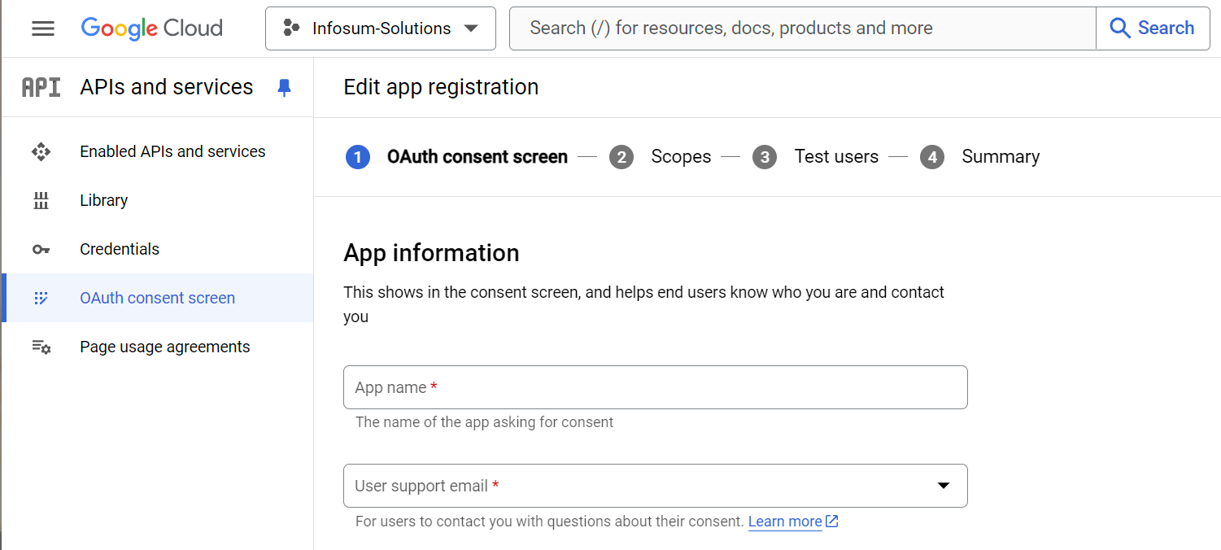
Task: Go to the Test users step
Action: coord(836,156)
